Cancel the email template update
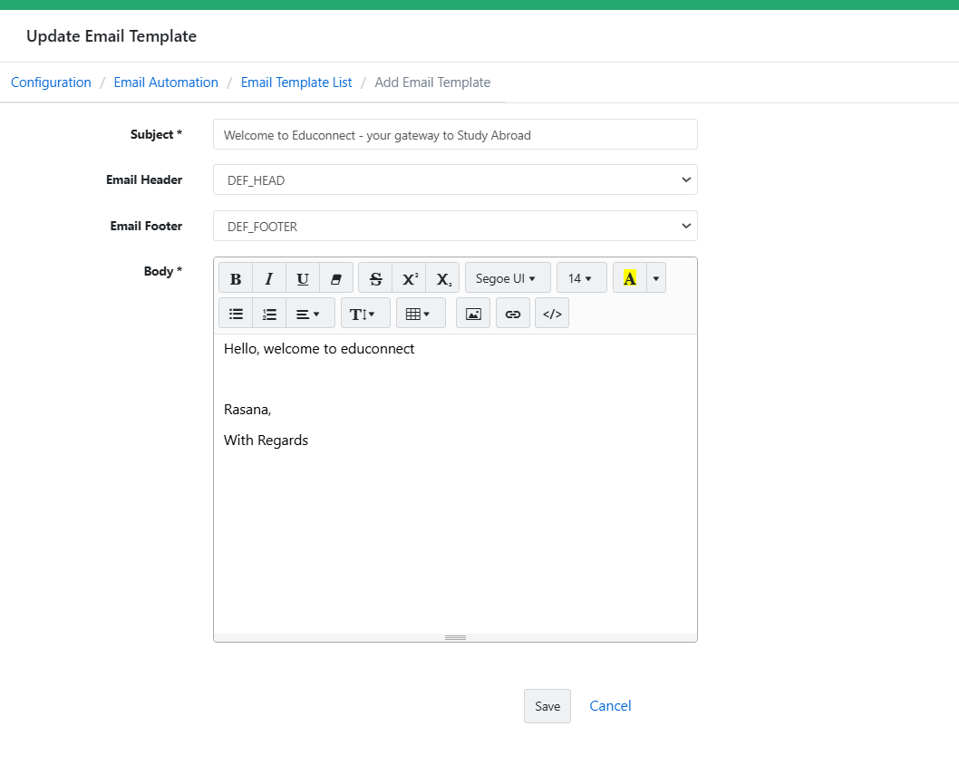This screenshot has width=959, height=775. click(610, 706)
